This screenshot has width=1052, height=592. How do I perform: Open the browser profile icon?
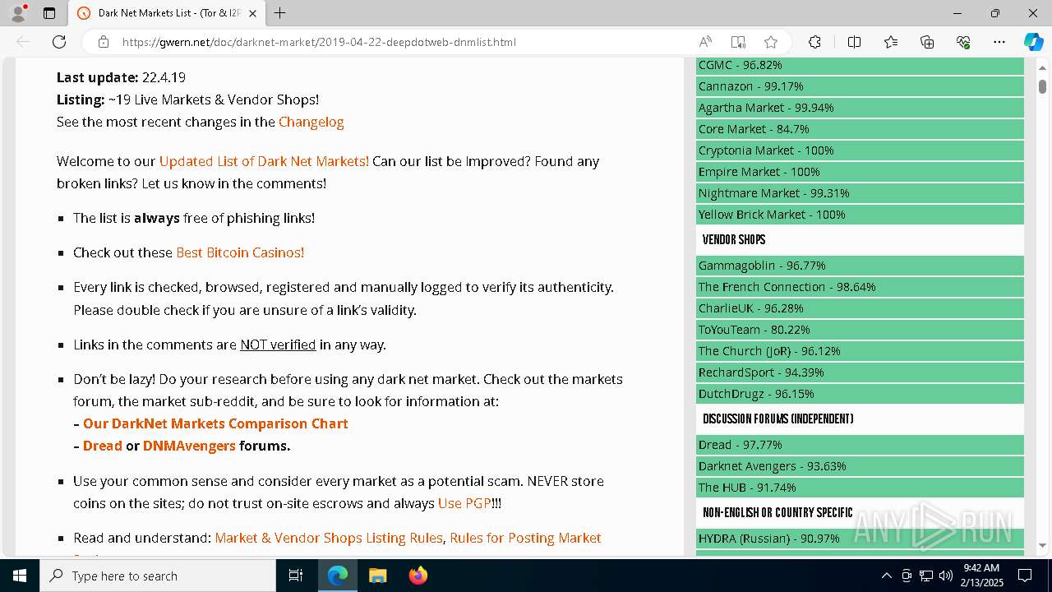pyautogui.click(x=18, y=13)
